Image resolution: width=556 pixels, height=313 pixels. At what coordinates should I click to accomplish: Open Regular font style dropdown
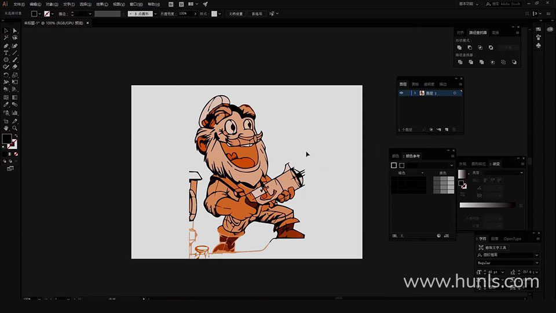(536, 263)
